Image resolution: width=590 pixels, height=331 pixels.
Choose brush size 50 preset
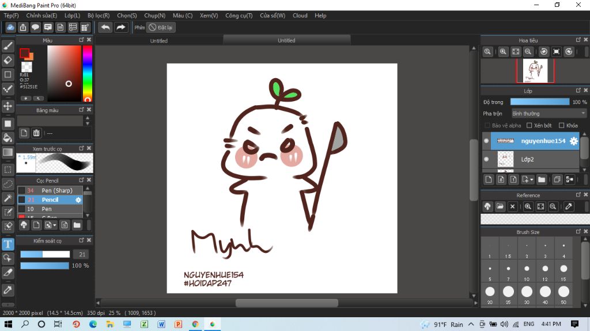[563, 294]
